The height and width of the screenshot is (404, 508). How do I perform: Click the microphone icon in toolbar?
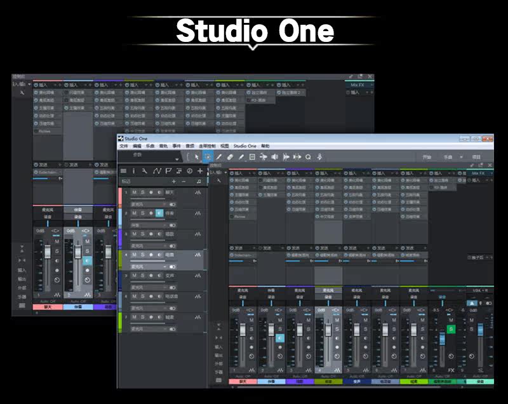coord(319,157)
